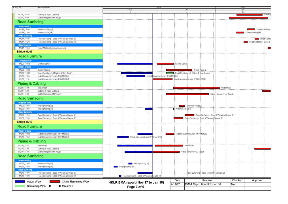Viewport: 288px width, 204px height.
Task: Select activity ID ML10_1110
Action: [24, 146]
